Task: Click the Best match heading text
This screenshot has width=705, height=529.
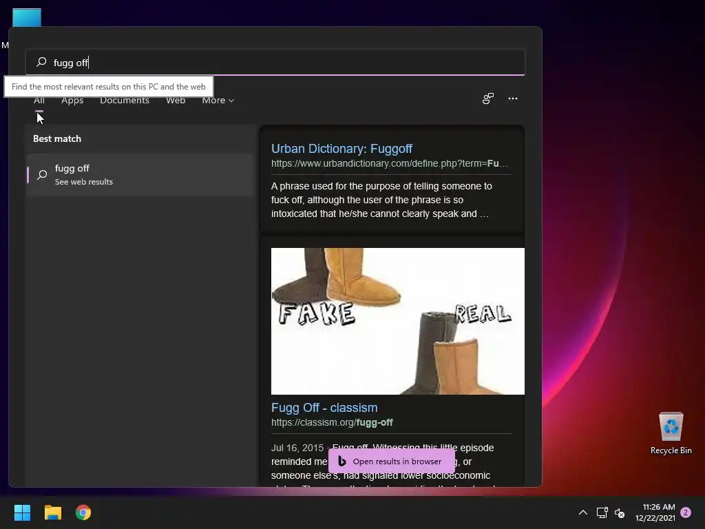Action: (57, 138)
